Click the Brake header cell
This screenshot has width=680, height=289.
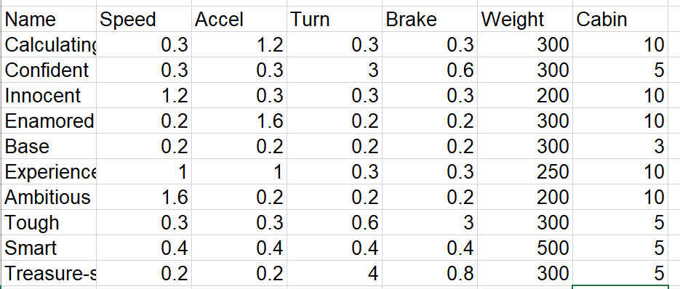tap(430, 19)
